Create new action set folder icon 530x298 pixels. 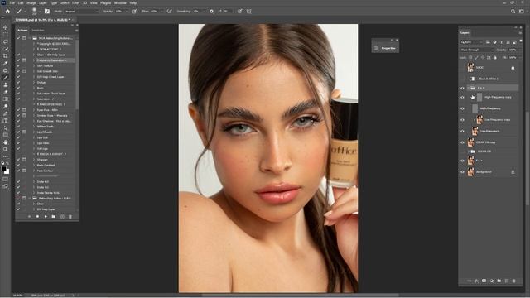click(54, 217)
